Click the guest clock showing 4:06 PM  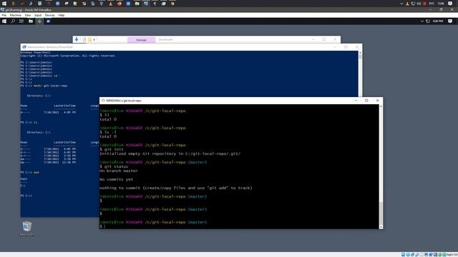coord(438,21)
